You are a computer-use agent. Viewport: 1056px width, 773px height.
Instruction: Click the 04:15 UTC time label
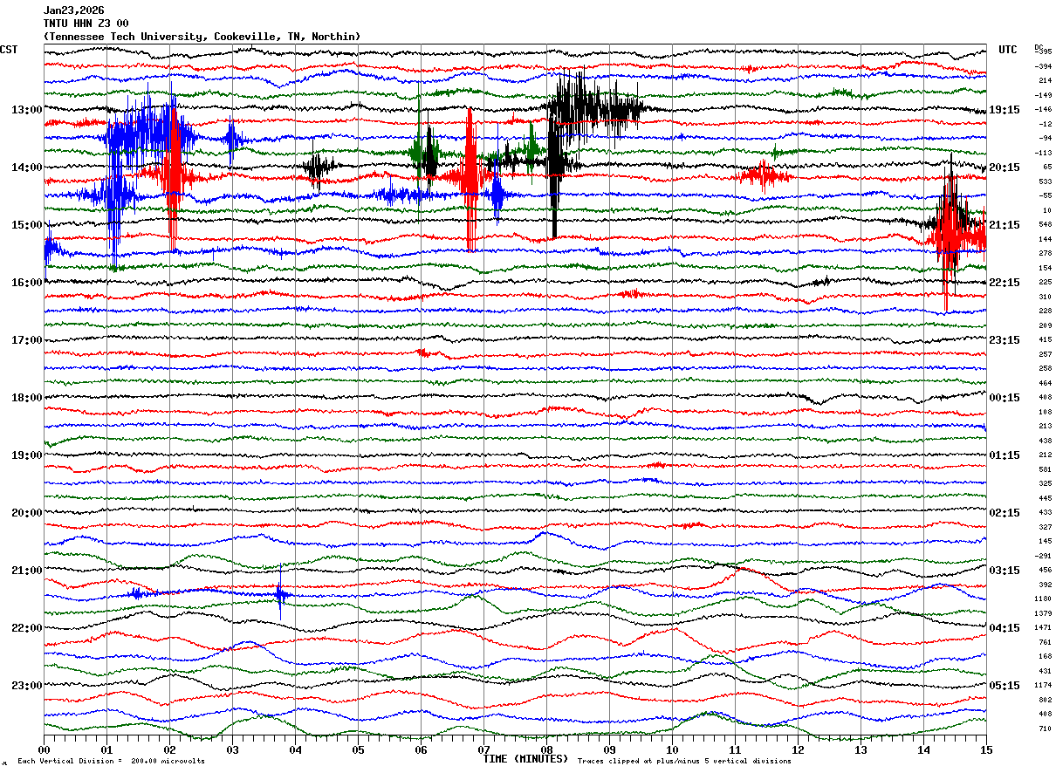(x=1005, y=628)
